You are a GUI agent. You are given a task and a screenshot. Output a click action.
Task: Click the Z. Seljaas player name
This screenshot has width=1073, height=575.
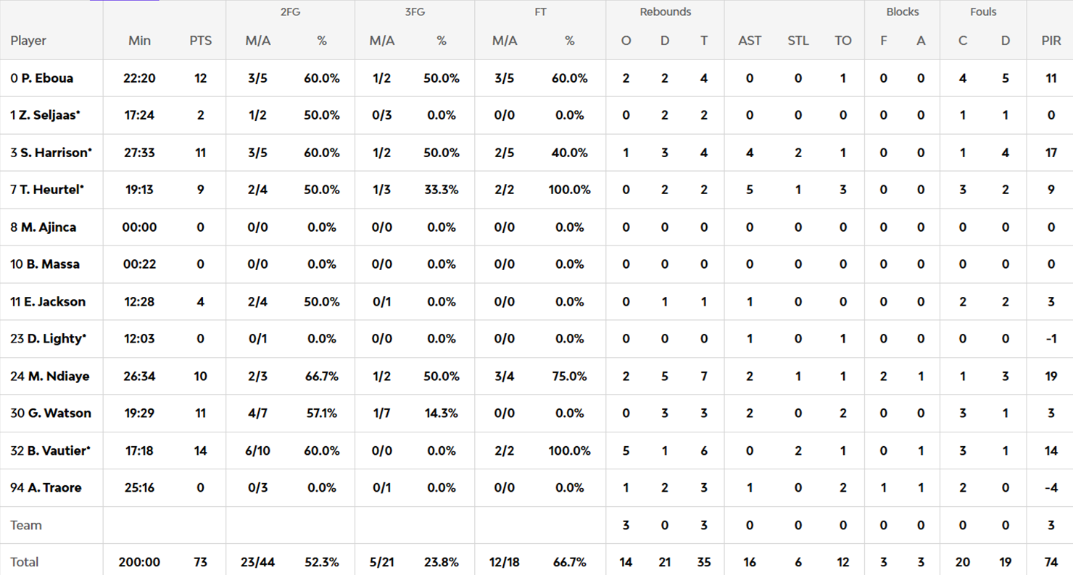[51, 115]
